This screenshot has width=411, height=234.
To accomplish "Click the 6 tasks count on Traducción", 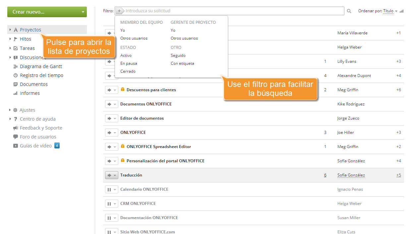I will 325,175.
